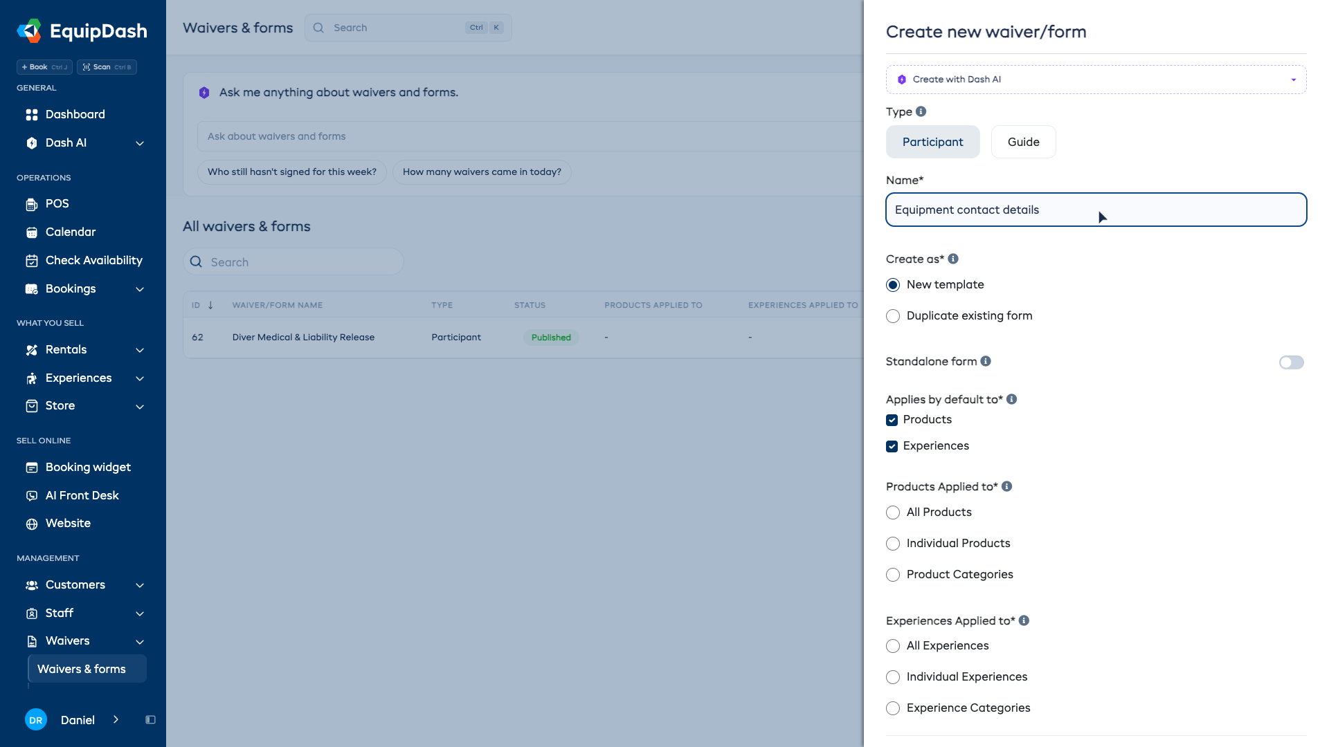
Task: Open Diver Medical & Liability Release row
Action: [x=523, y=338]
